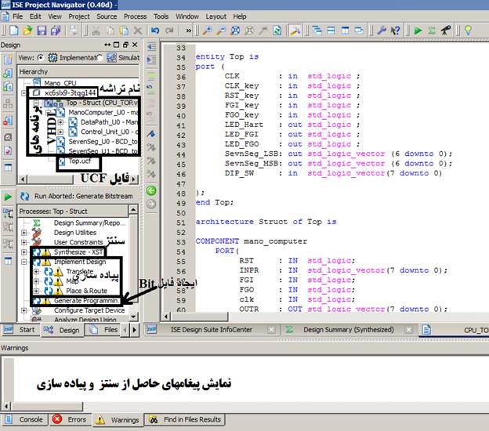
Task: Select Design Summary/Reports process
Action: [89, 223]
